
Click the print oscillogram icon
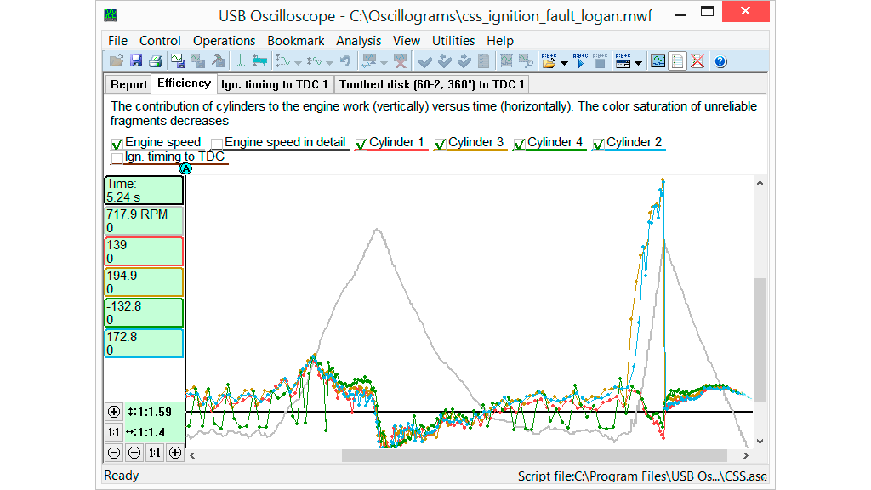pyautogui.click(x=155, y=61)
